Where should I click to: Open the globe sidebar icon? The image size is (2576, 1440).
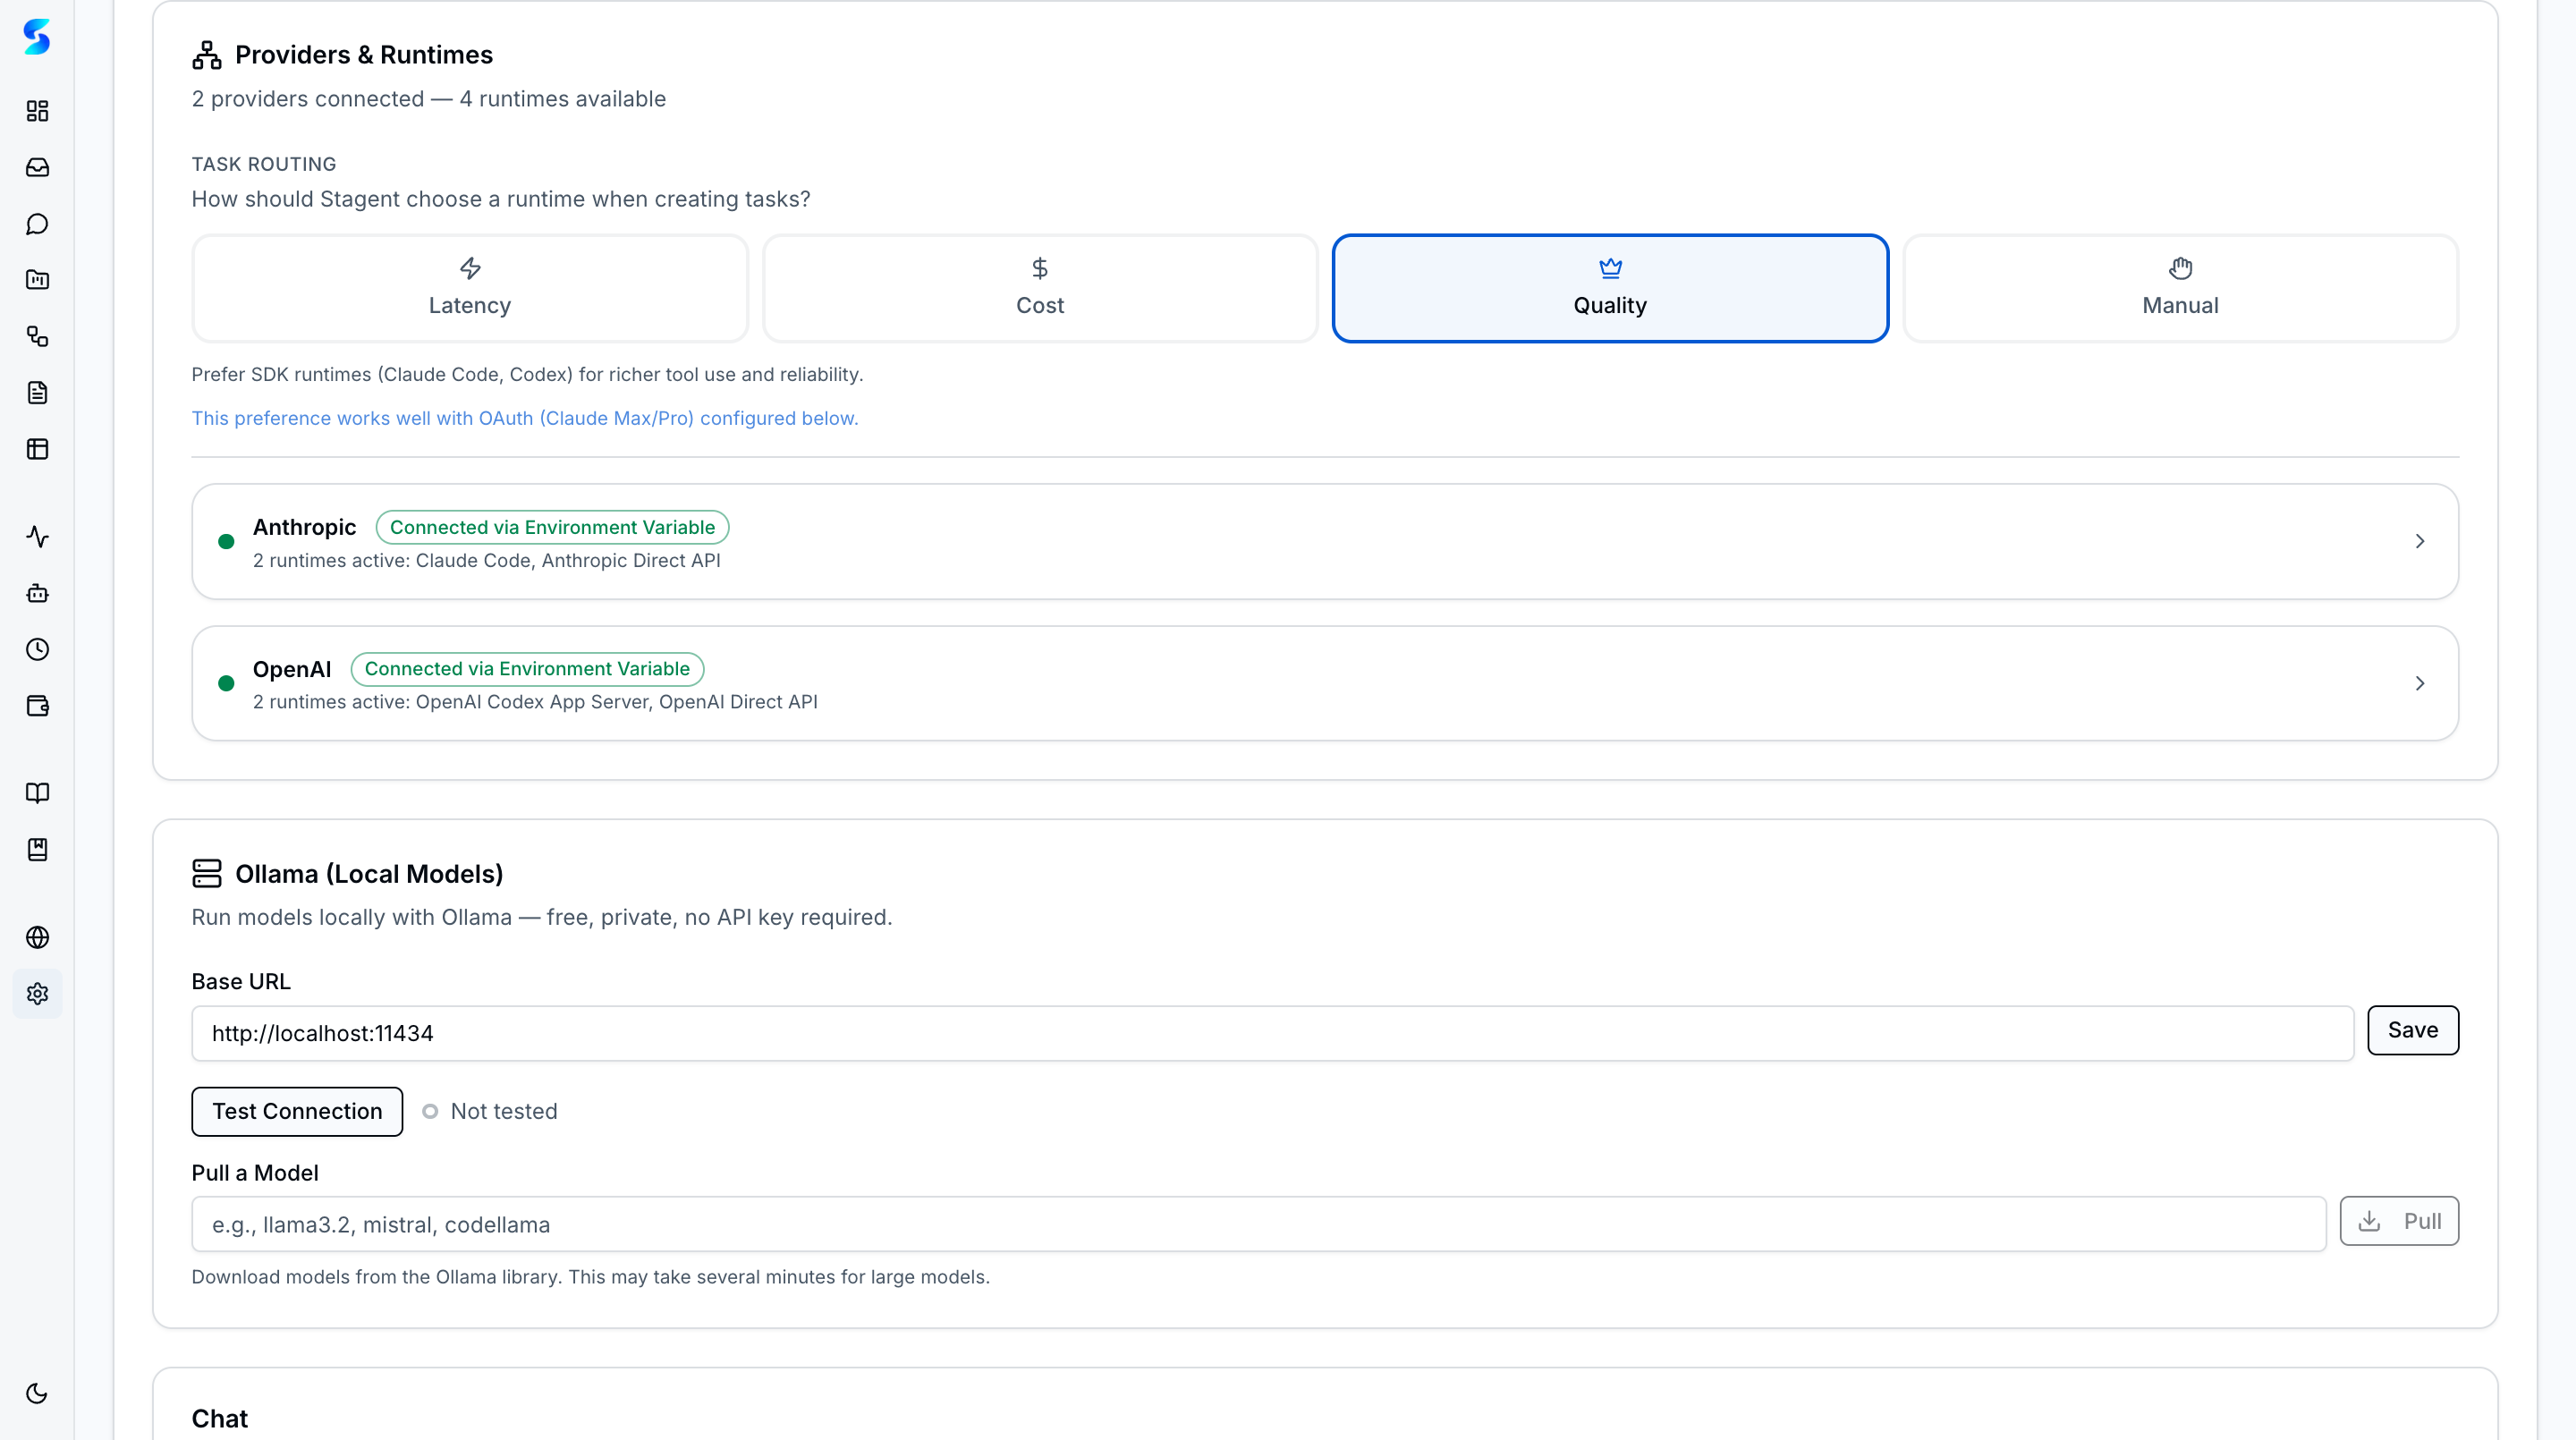click(x=37, y=937)
